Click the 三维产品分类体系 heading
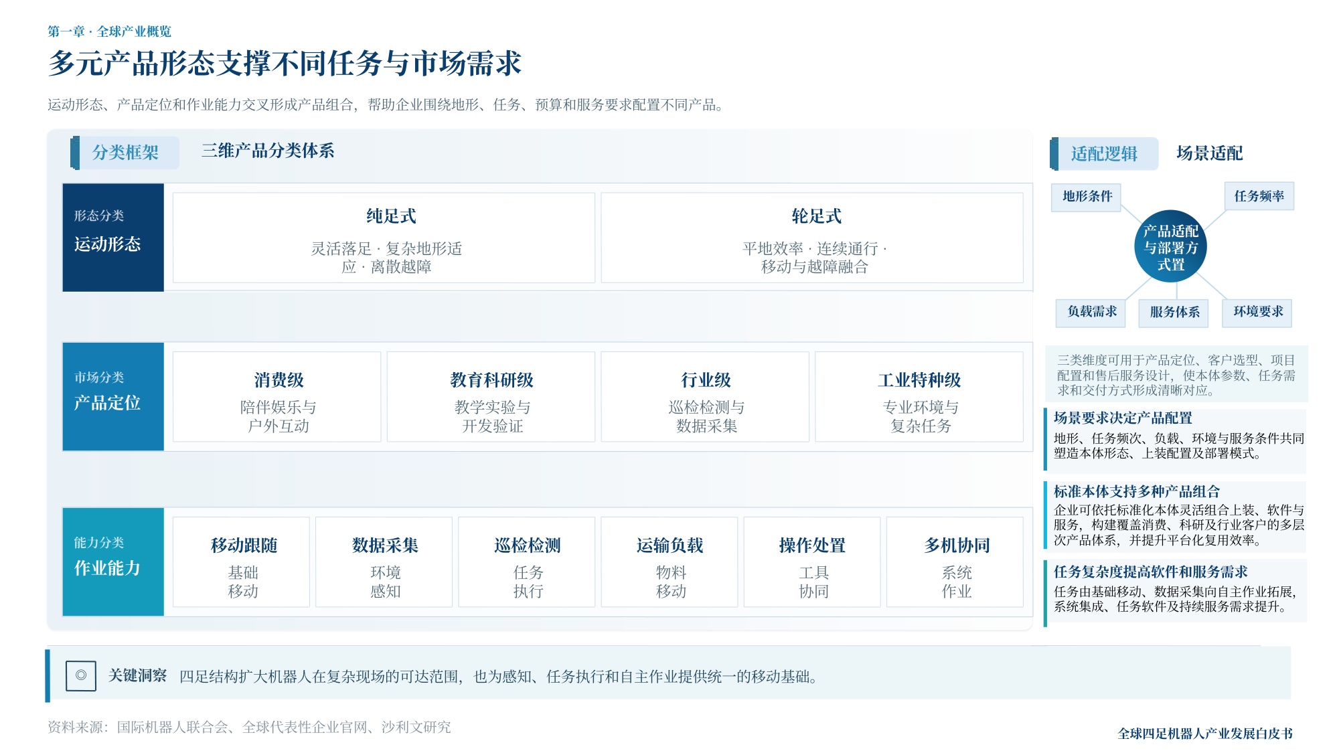Image resolution: width=1339 pixels, height=753 pixels. tap(268, 151)
